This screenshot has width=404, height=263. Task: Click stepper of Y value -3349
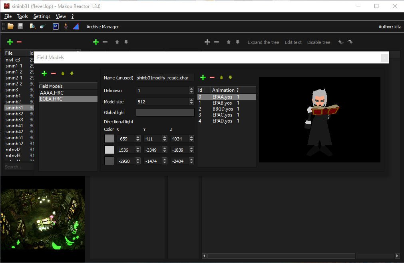pyautogui.click(x=165, y=150)
